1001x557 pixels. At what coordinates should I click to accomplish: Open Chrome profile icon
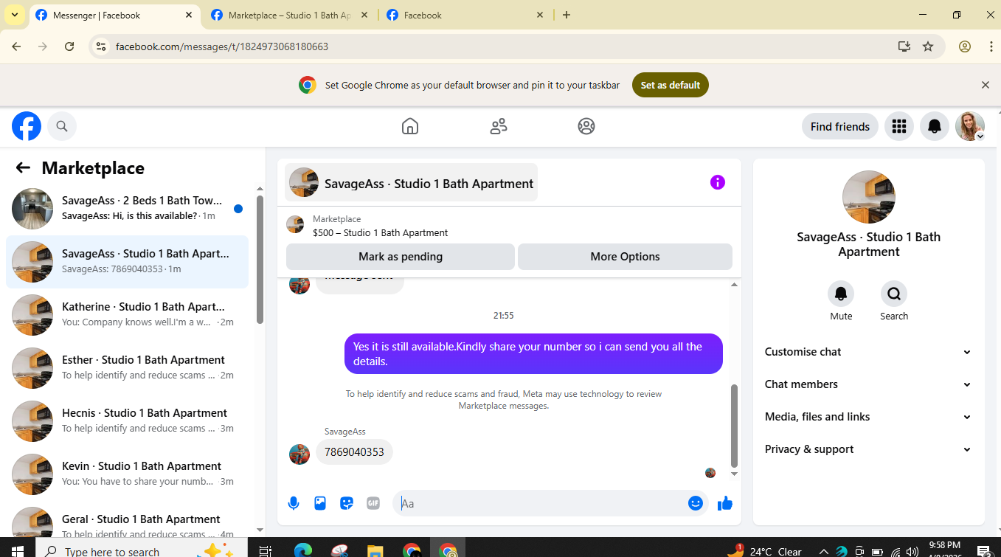pos(965,46)
